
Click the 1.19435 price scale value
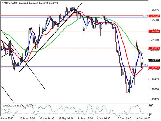154,99
